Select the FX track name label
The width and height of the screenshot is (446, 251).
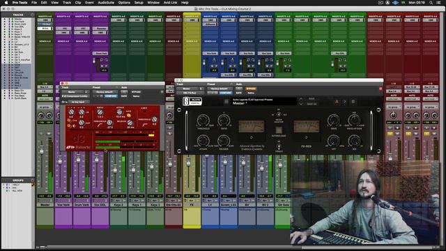192,205
